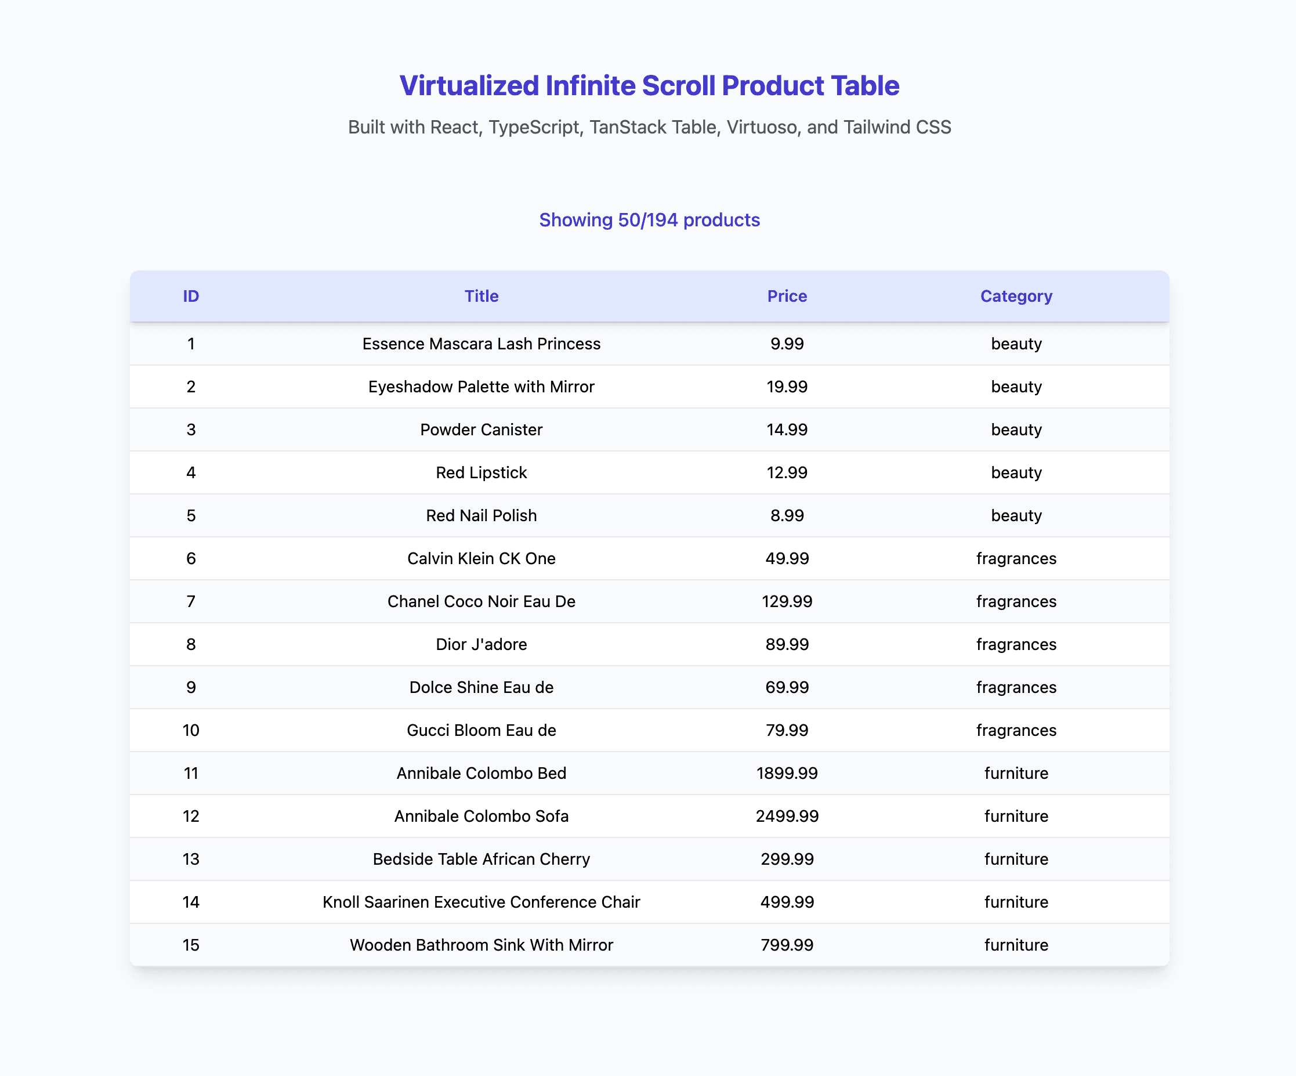Click the ID column header
Viewport: 1296px width, 1076px height.
click(x=191, y=297)
